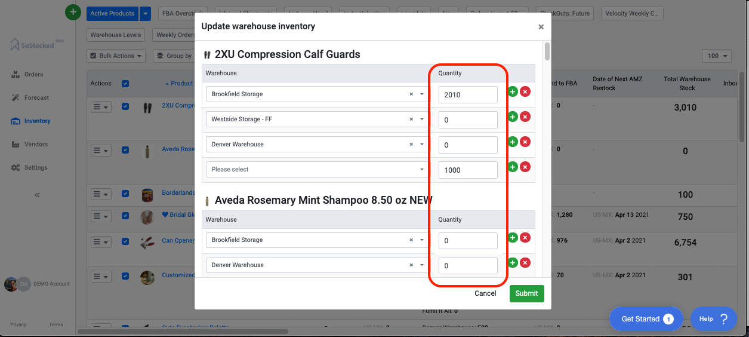Click quantity field for Westside Storage - FF

click(x=468, y=120)
